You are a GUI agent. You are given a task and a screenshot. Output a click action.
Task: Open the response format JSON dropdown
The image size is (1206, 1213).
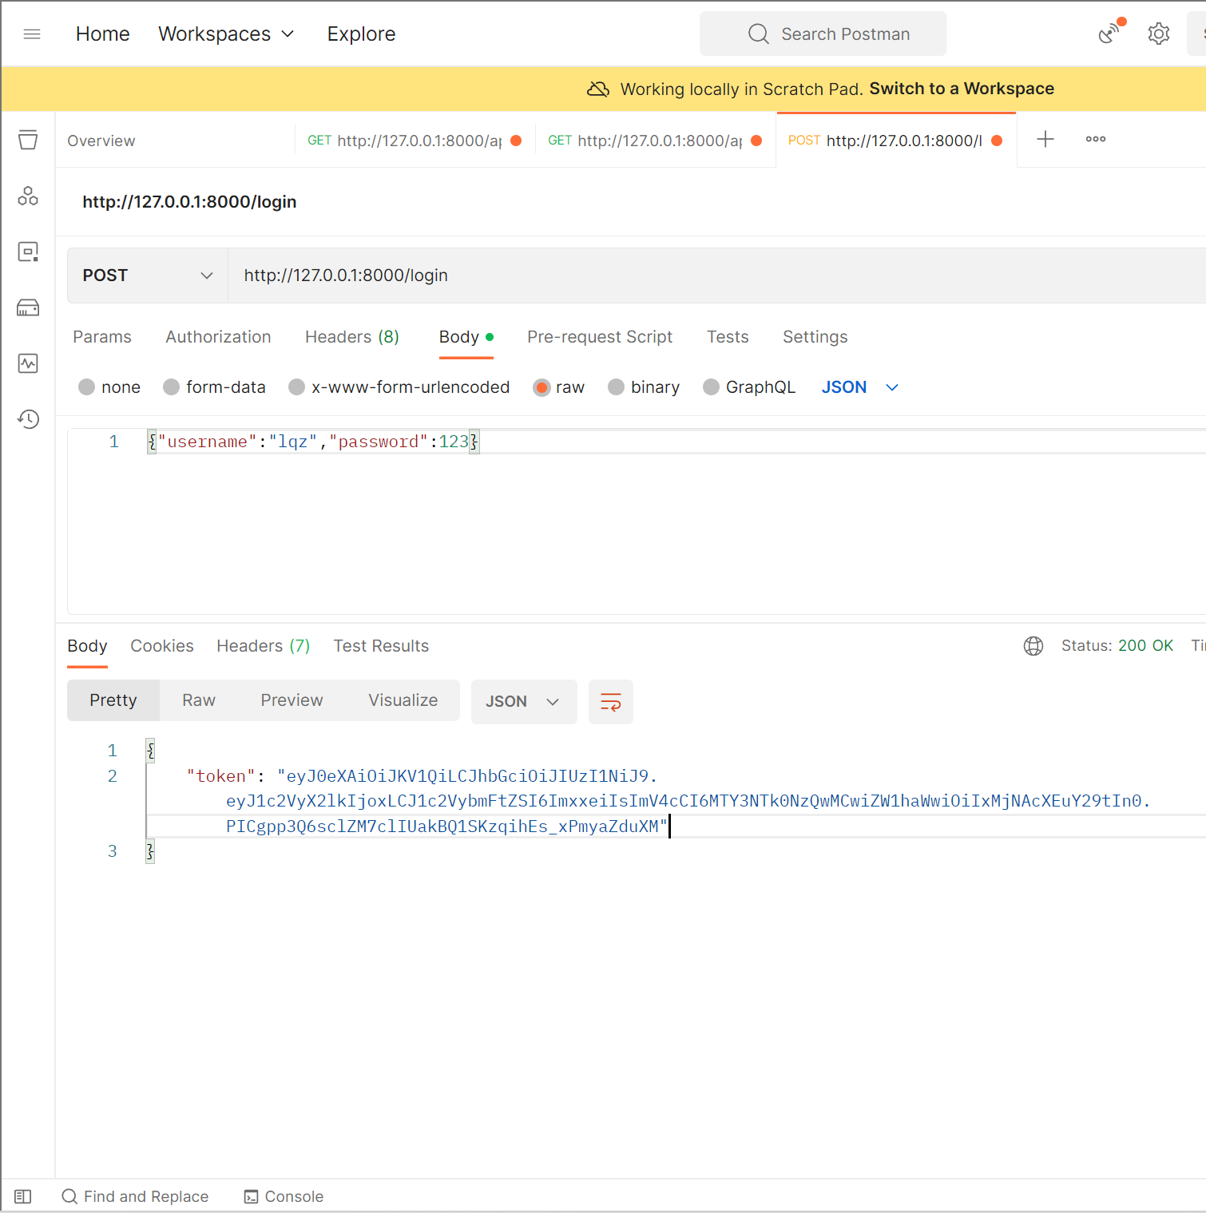(x=524, y=702)
